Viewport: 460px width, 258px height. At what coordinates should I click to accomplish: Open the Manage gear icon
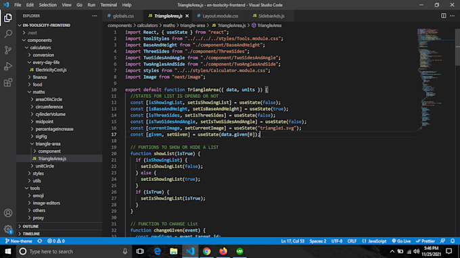8,229
